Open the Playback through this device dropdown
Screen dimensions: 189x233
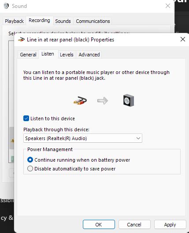[83, 138]
